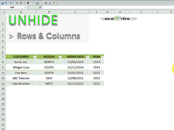Screen dimensions: 174x130
Task: Select the 'NORTH' region cell
Action: 49,62
